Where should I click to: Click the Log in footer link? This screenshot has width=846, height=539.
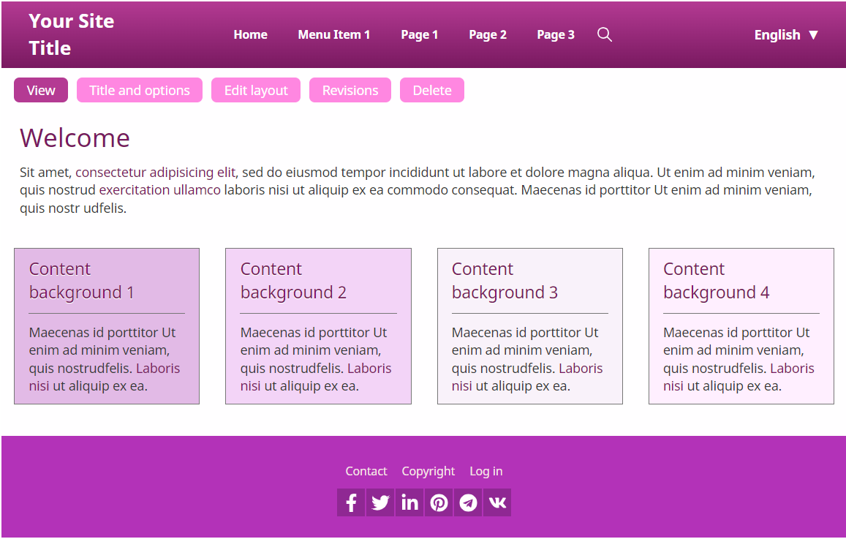[x=486, y=471]
